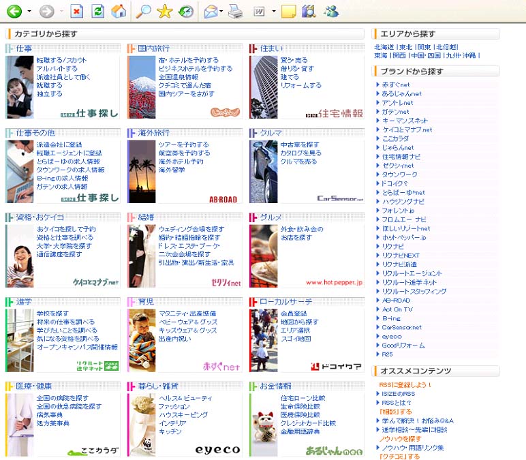Open Act On TV brand link
The height and width of the screenshot is (460, 526).
(x=397, y=309)
